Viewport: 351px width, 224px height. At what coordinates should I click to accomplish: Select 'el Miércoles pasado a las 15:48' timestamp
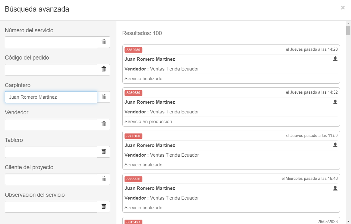(x=310, y=178)
